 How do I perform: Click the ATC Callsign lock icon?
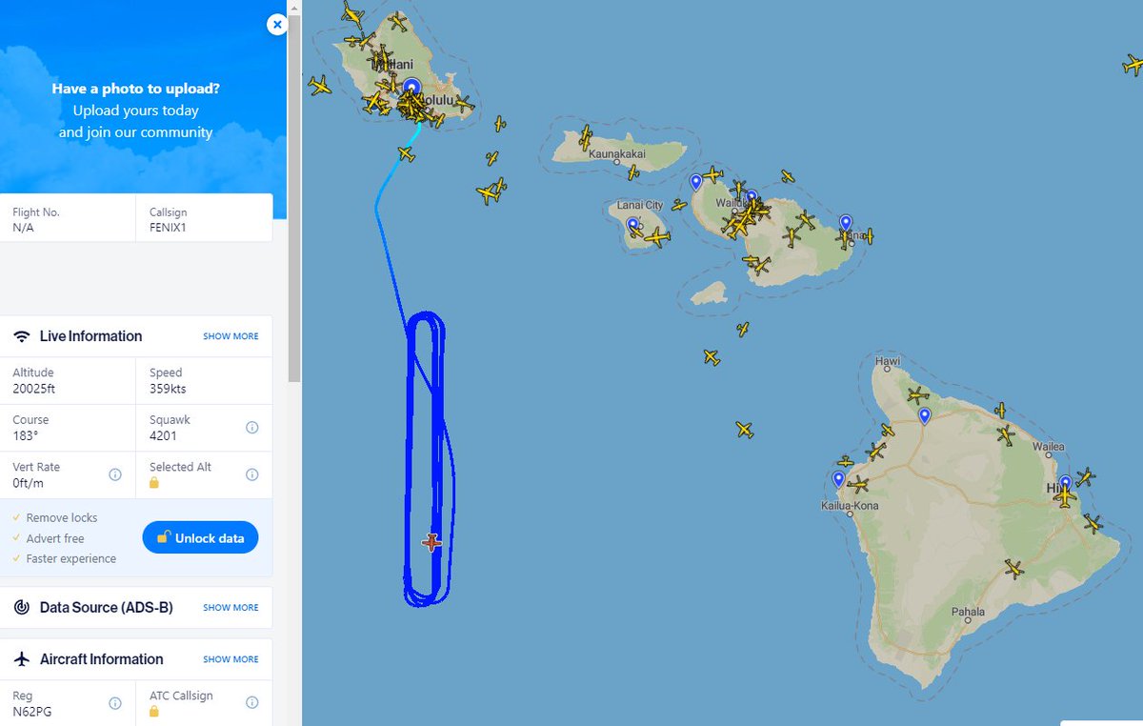(x=154, y=712)
